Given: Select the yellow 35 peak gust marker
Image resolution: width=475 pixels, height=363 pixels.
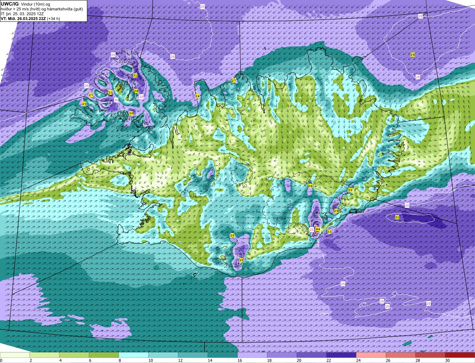Looking at the screenshot, I should tap(241, 260).
